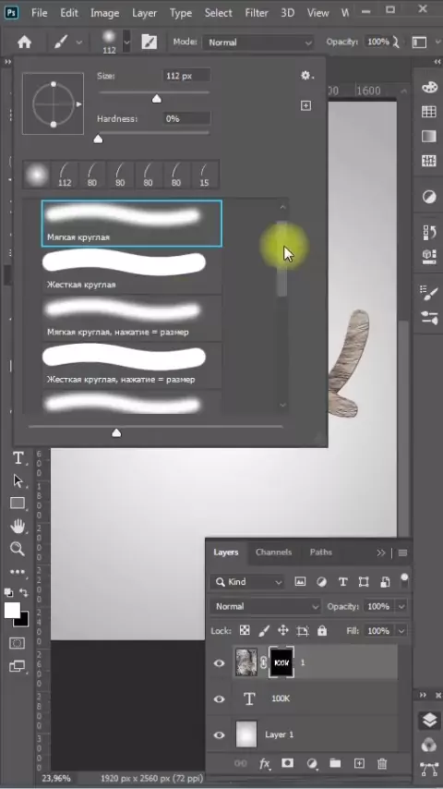
Task: Open the Filter menu
Action: click(x=257, y=13)
